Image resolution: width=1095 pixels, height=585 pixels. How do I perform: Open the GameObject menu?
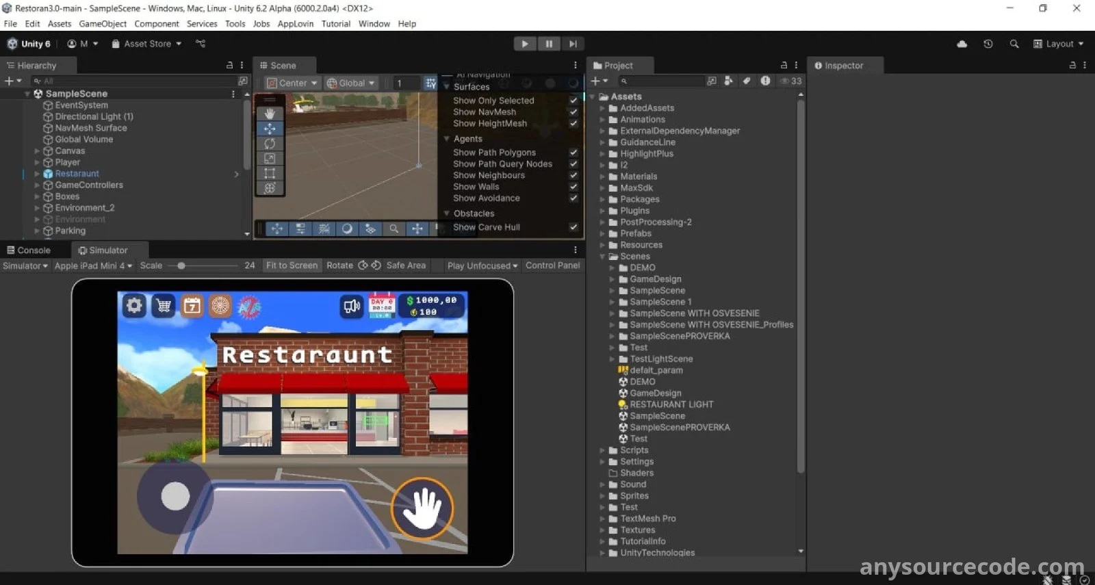click(103, 24)
